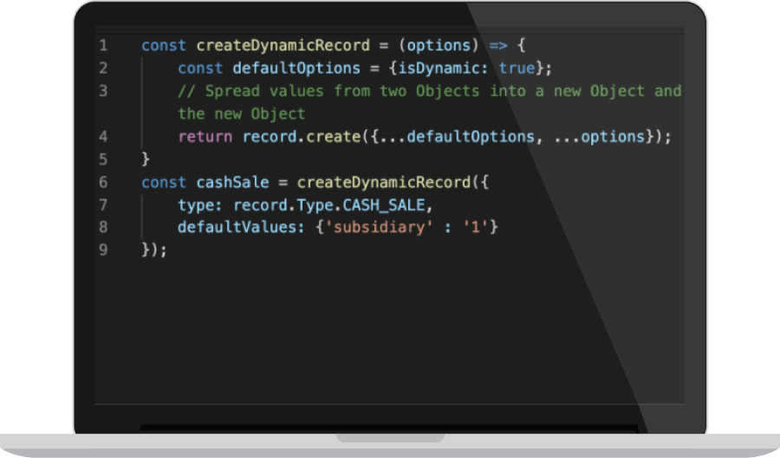The height and width of the screenshot is (458, 780).
Task: Select line number 4 in the gutter
Action: 103,137
